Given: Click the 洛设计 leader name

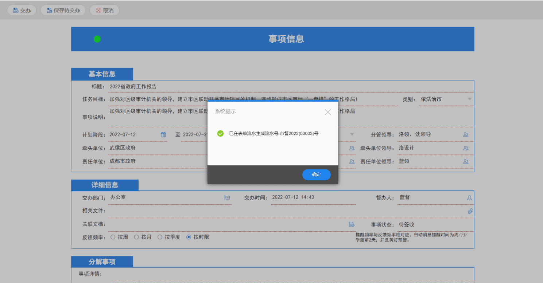Looking at the screenshot, I should tap(407, 148).
